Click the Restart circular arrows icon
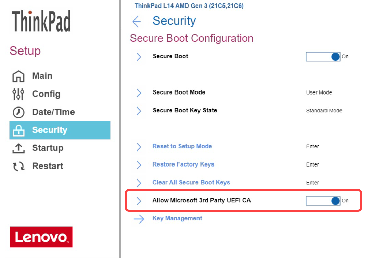Screen dimensions: 385x258 pos(18,166)
